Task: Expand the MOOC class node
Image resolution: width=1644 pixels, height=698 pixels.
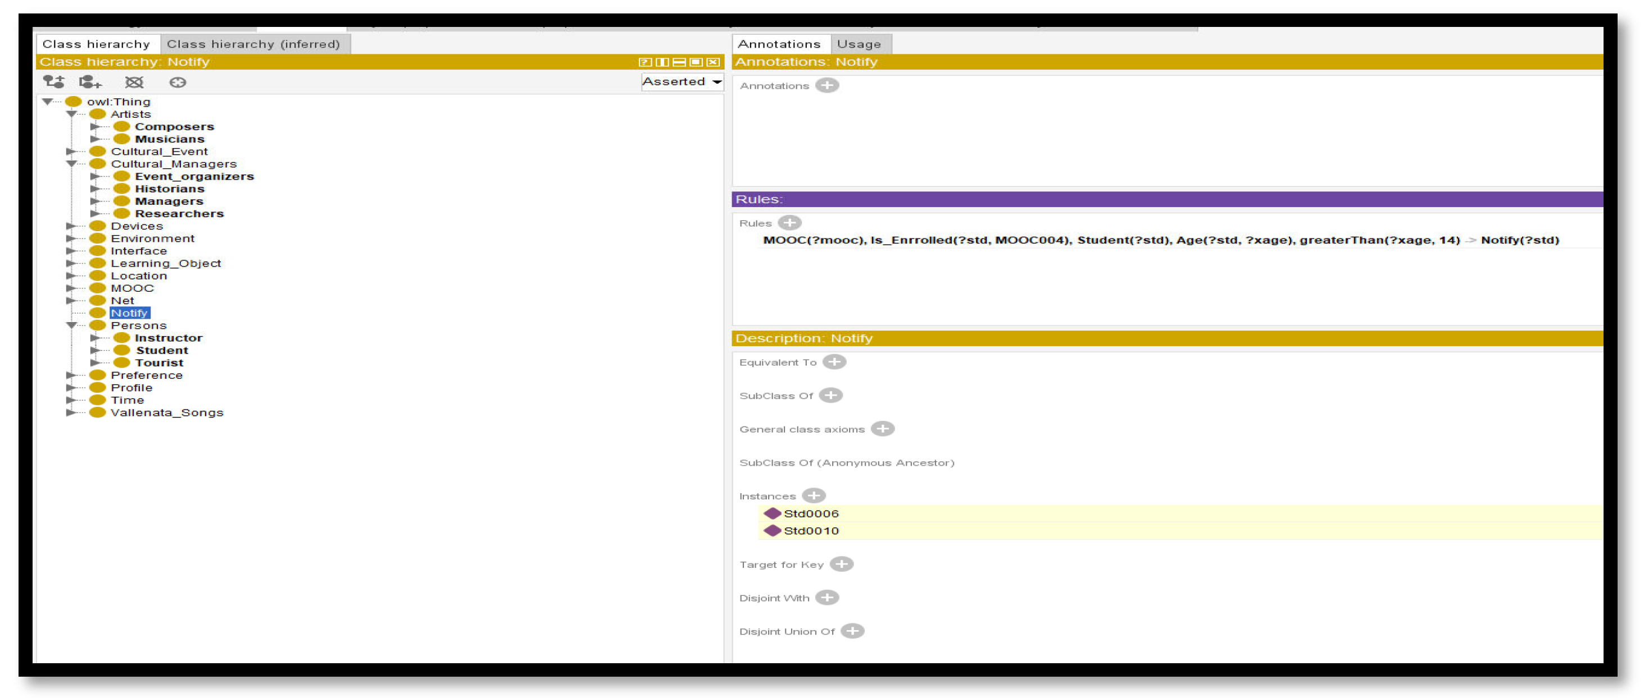Action: click(x=71, y=288)
